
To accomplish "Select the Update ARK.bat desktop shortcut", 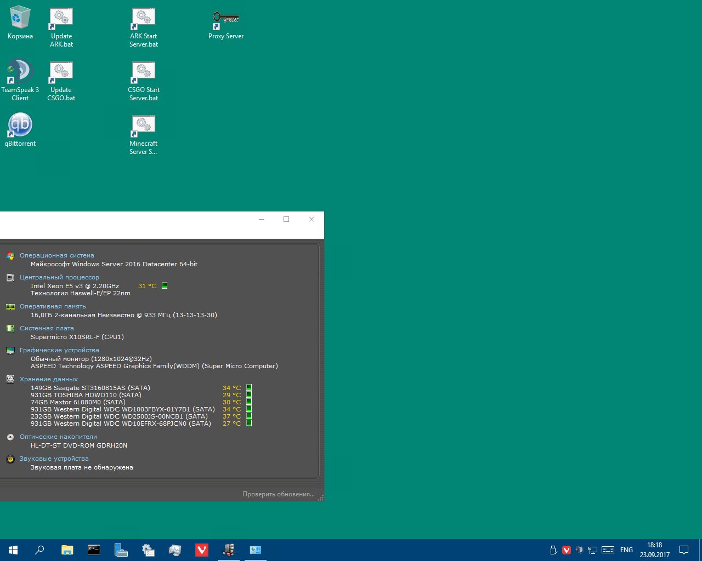I will pyautogui.click(x=61, y=27).
